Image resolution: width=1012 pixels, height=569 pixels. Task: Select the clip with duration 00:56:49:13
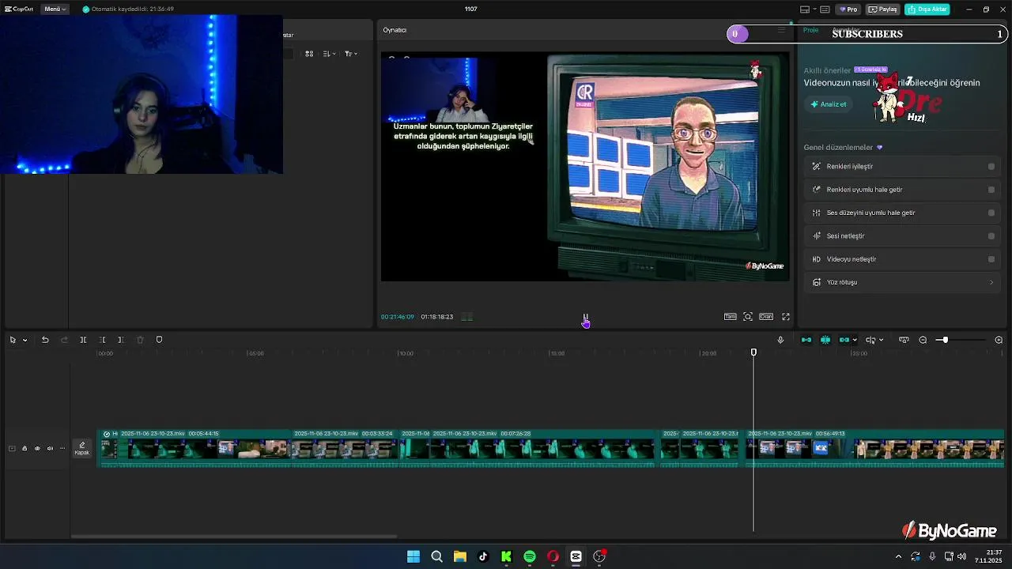point(874,448)
